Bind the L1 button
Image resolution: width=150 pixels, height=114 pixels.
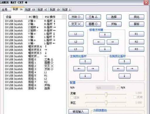pos(76,34)
